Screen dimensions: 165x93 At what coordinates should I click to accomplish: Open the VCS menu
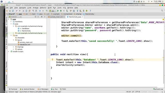(x=64, y=8)
